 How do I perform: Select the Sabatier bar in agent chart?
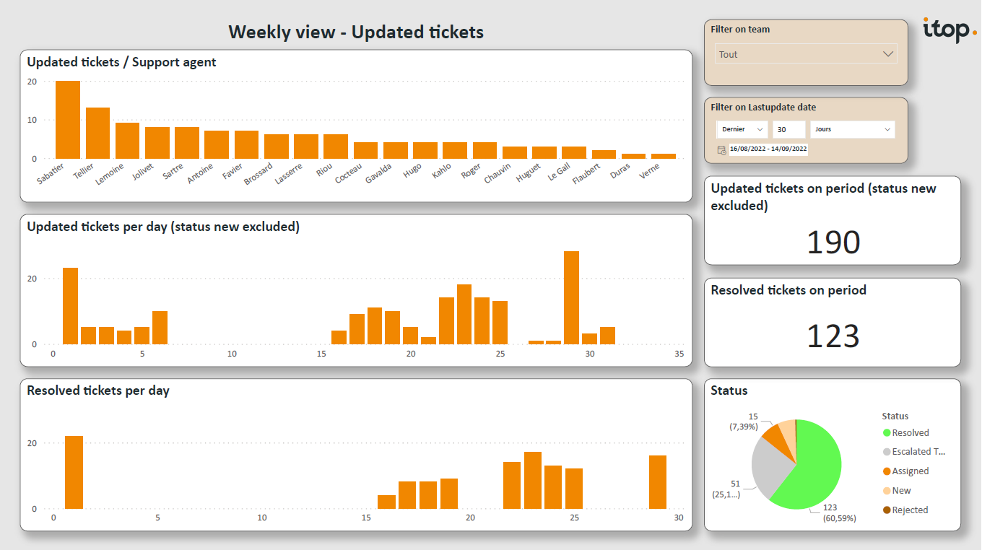(x=68, y=120)
